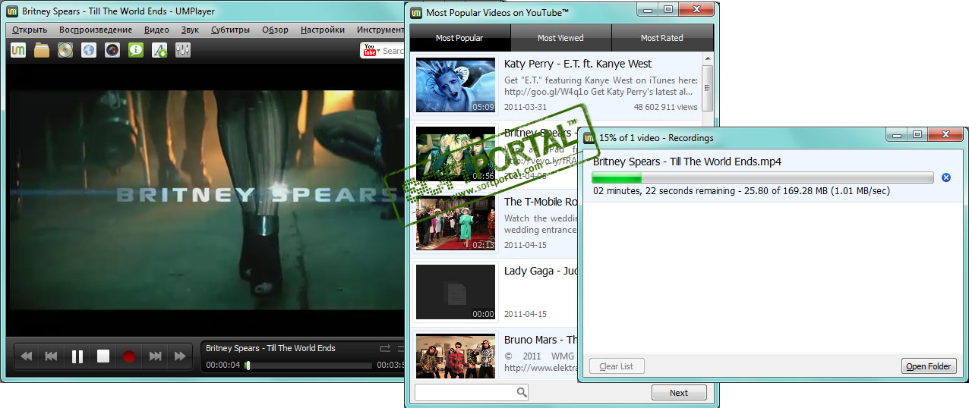This screenshot has height=408, width=969.
Task: Rewind with the double-left arrow button
Action: point(27,356)
